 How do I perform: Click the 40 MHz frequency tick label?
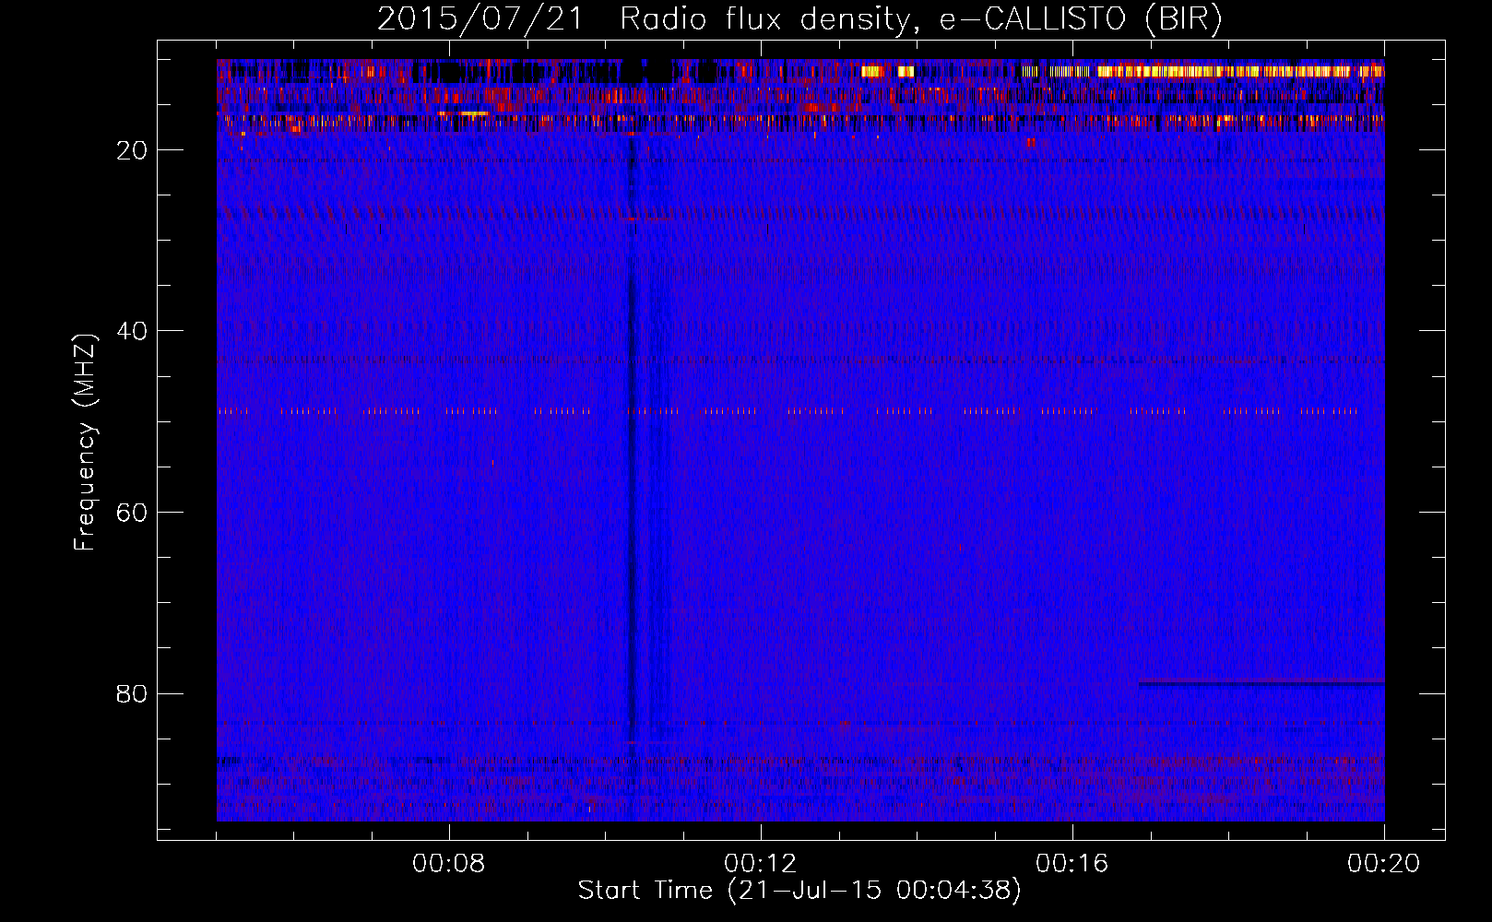pyautogui.click(x=132, y=331)
